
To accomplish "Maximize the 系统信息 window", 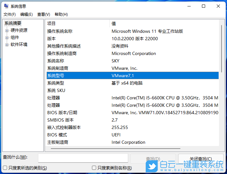I will click(204, 6).
